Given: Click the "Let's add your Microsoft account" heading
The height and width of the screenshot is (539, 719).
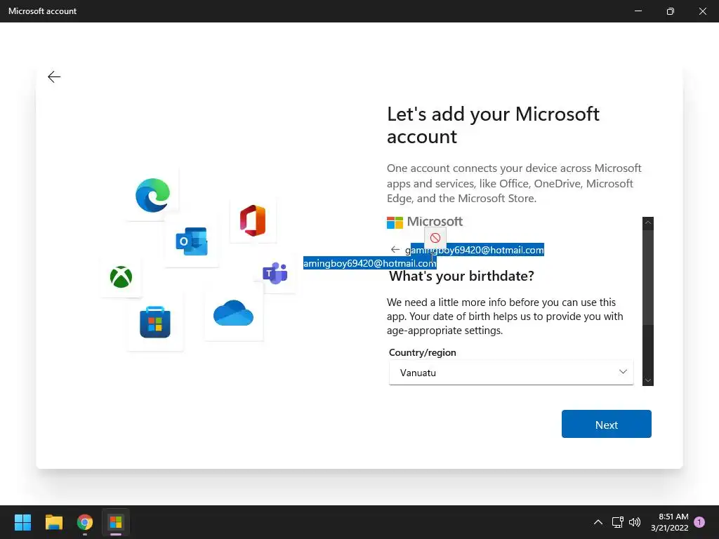Looking at the screenshot, I should [493, 125].
